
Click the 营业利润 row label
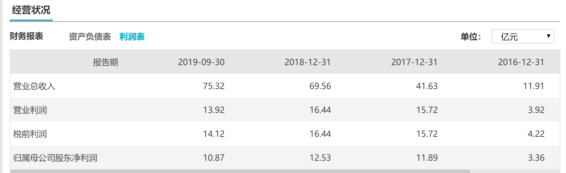pyautogui.click(x=30, y=110)
